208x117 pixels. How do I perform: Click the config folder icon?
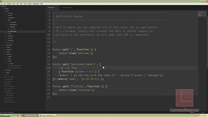5,47
